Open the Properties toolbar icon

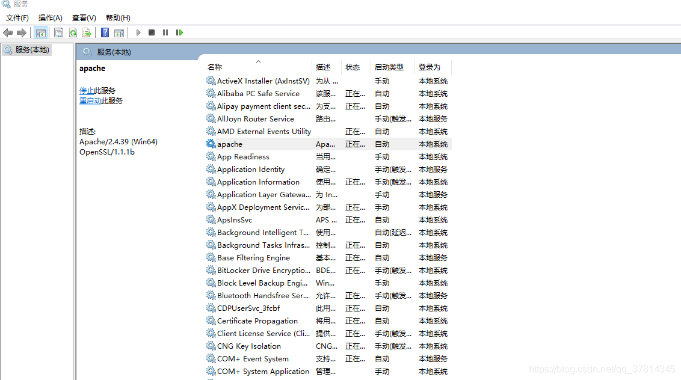58,32
